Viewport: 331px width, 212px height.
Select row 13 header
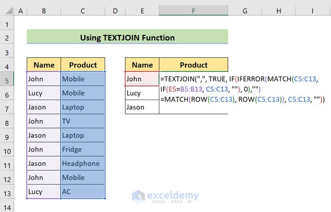click(x=7, y=192)
